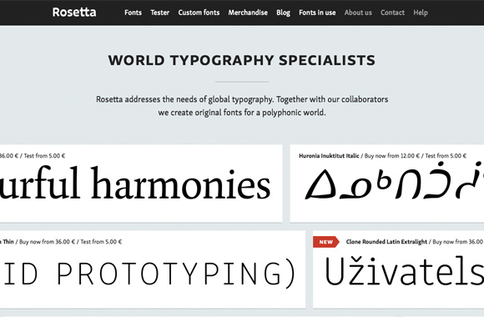Open the Merchandise page

pos(248,13)
